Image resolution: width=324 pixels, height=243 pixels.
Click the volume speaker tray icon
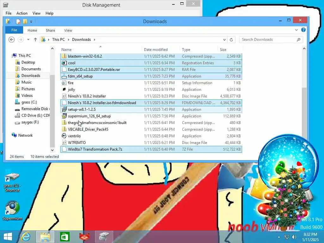click(x=294, y=237)
